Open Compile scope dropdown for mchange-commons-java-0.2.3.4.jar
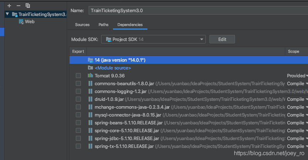The width and height of the screenshot is (308, 160). 297,107
